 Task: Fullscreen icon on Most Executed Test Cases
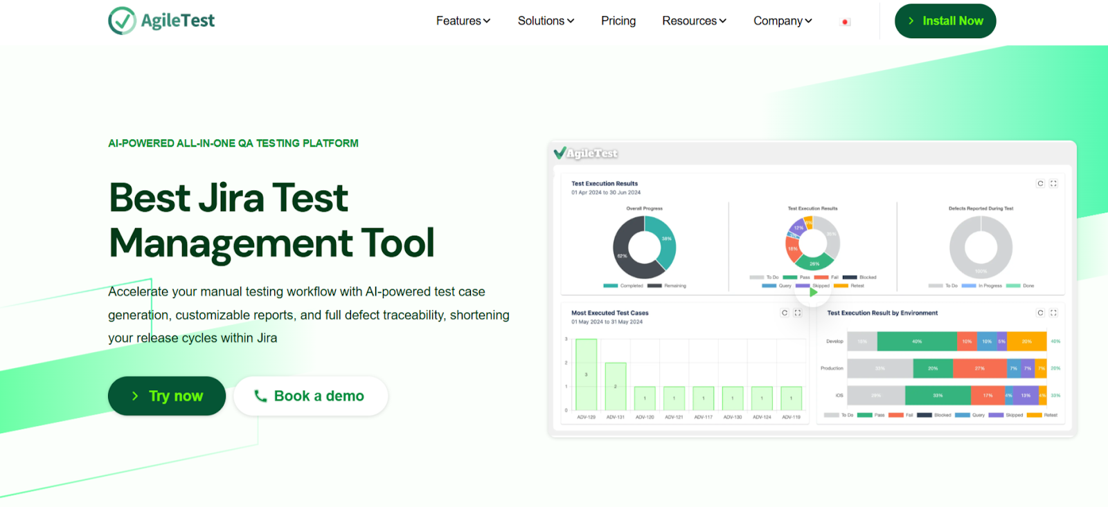(798, 313)
